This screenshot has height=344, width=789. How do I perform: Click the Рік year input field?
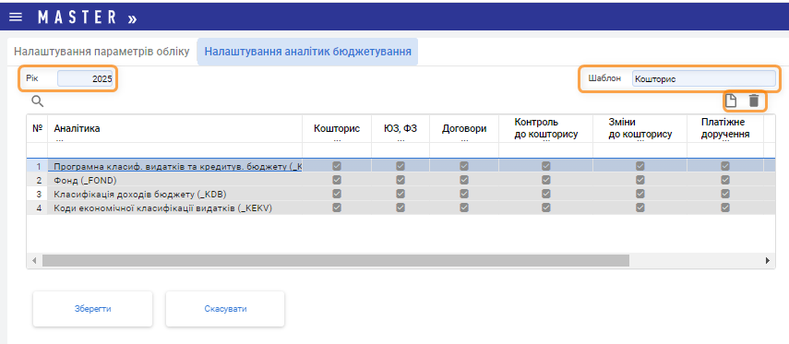coord(85,79)
